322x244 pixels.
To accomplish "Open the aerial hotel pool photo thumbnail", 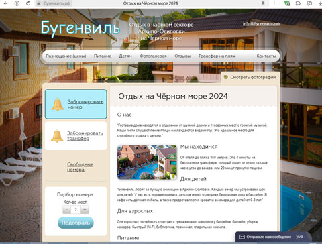I will coord(147,162).
